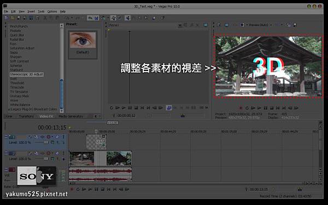Select Saturation Adjust in the effects list

pyautogui.click(x=22, y=48)
